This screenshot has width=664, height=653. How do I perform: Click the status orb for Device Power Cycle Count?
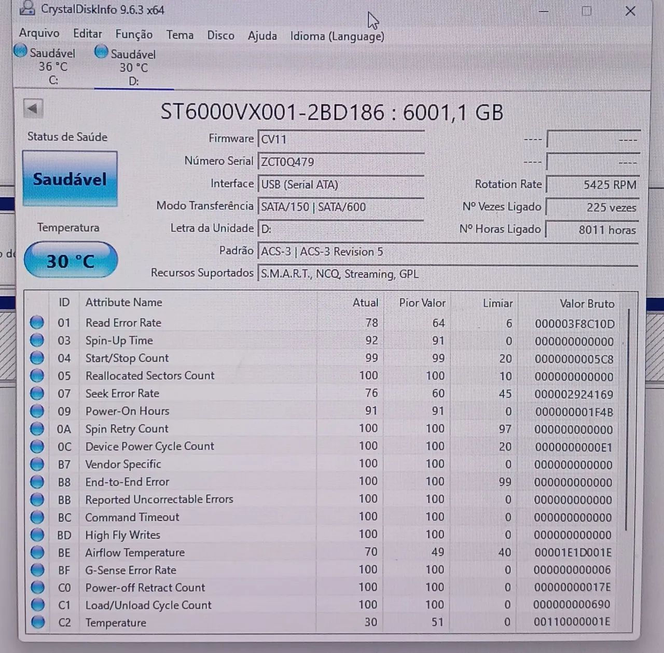point(37,446)
